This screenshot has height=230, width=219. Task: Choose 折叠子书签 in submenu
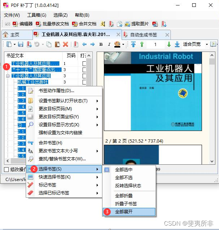129,204
